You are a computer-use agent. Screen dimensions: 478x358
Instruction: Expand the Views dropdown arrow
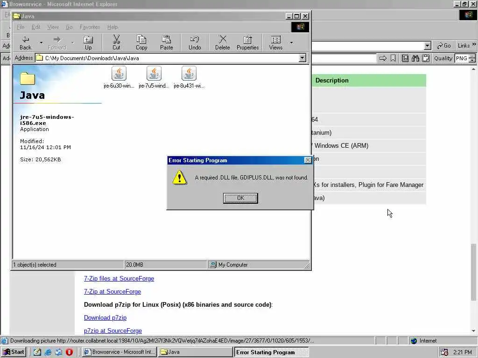pos(291,42)
